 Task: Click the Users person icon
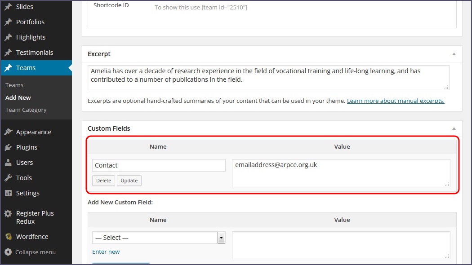click(x=8, y=163)
